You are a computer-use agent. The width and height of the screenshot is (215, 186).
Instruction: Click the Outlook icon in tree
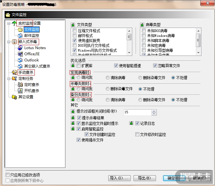point(20,60)
